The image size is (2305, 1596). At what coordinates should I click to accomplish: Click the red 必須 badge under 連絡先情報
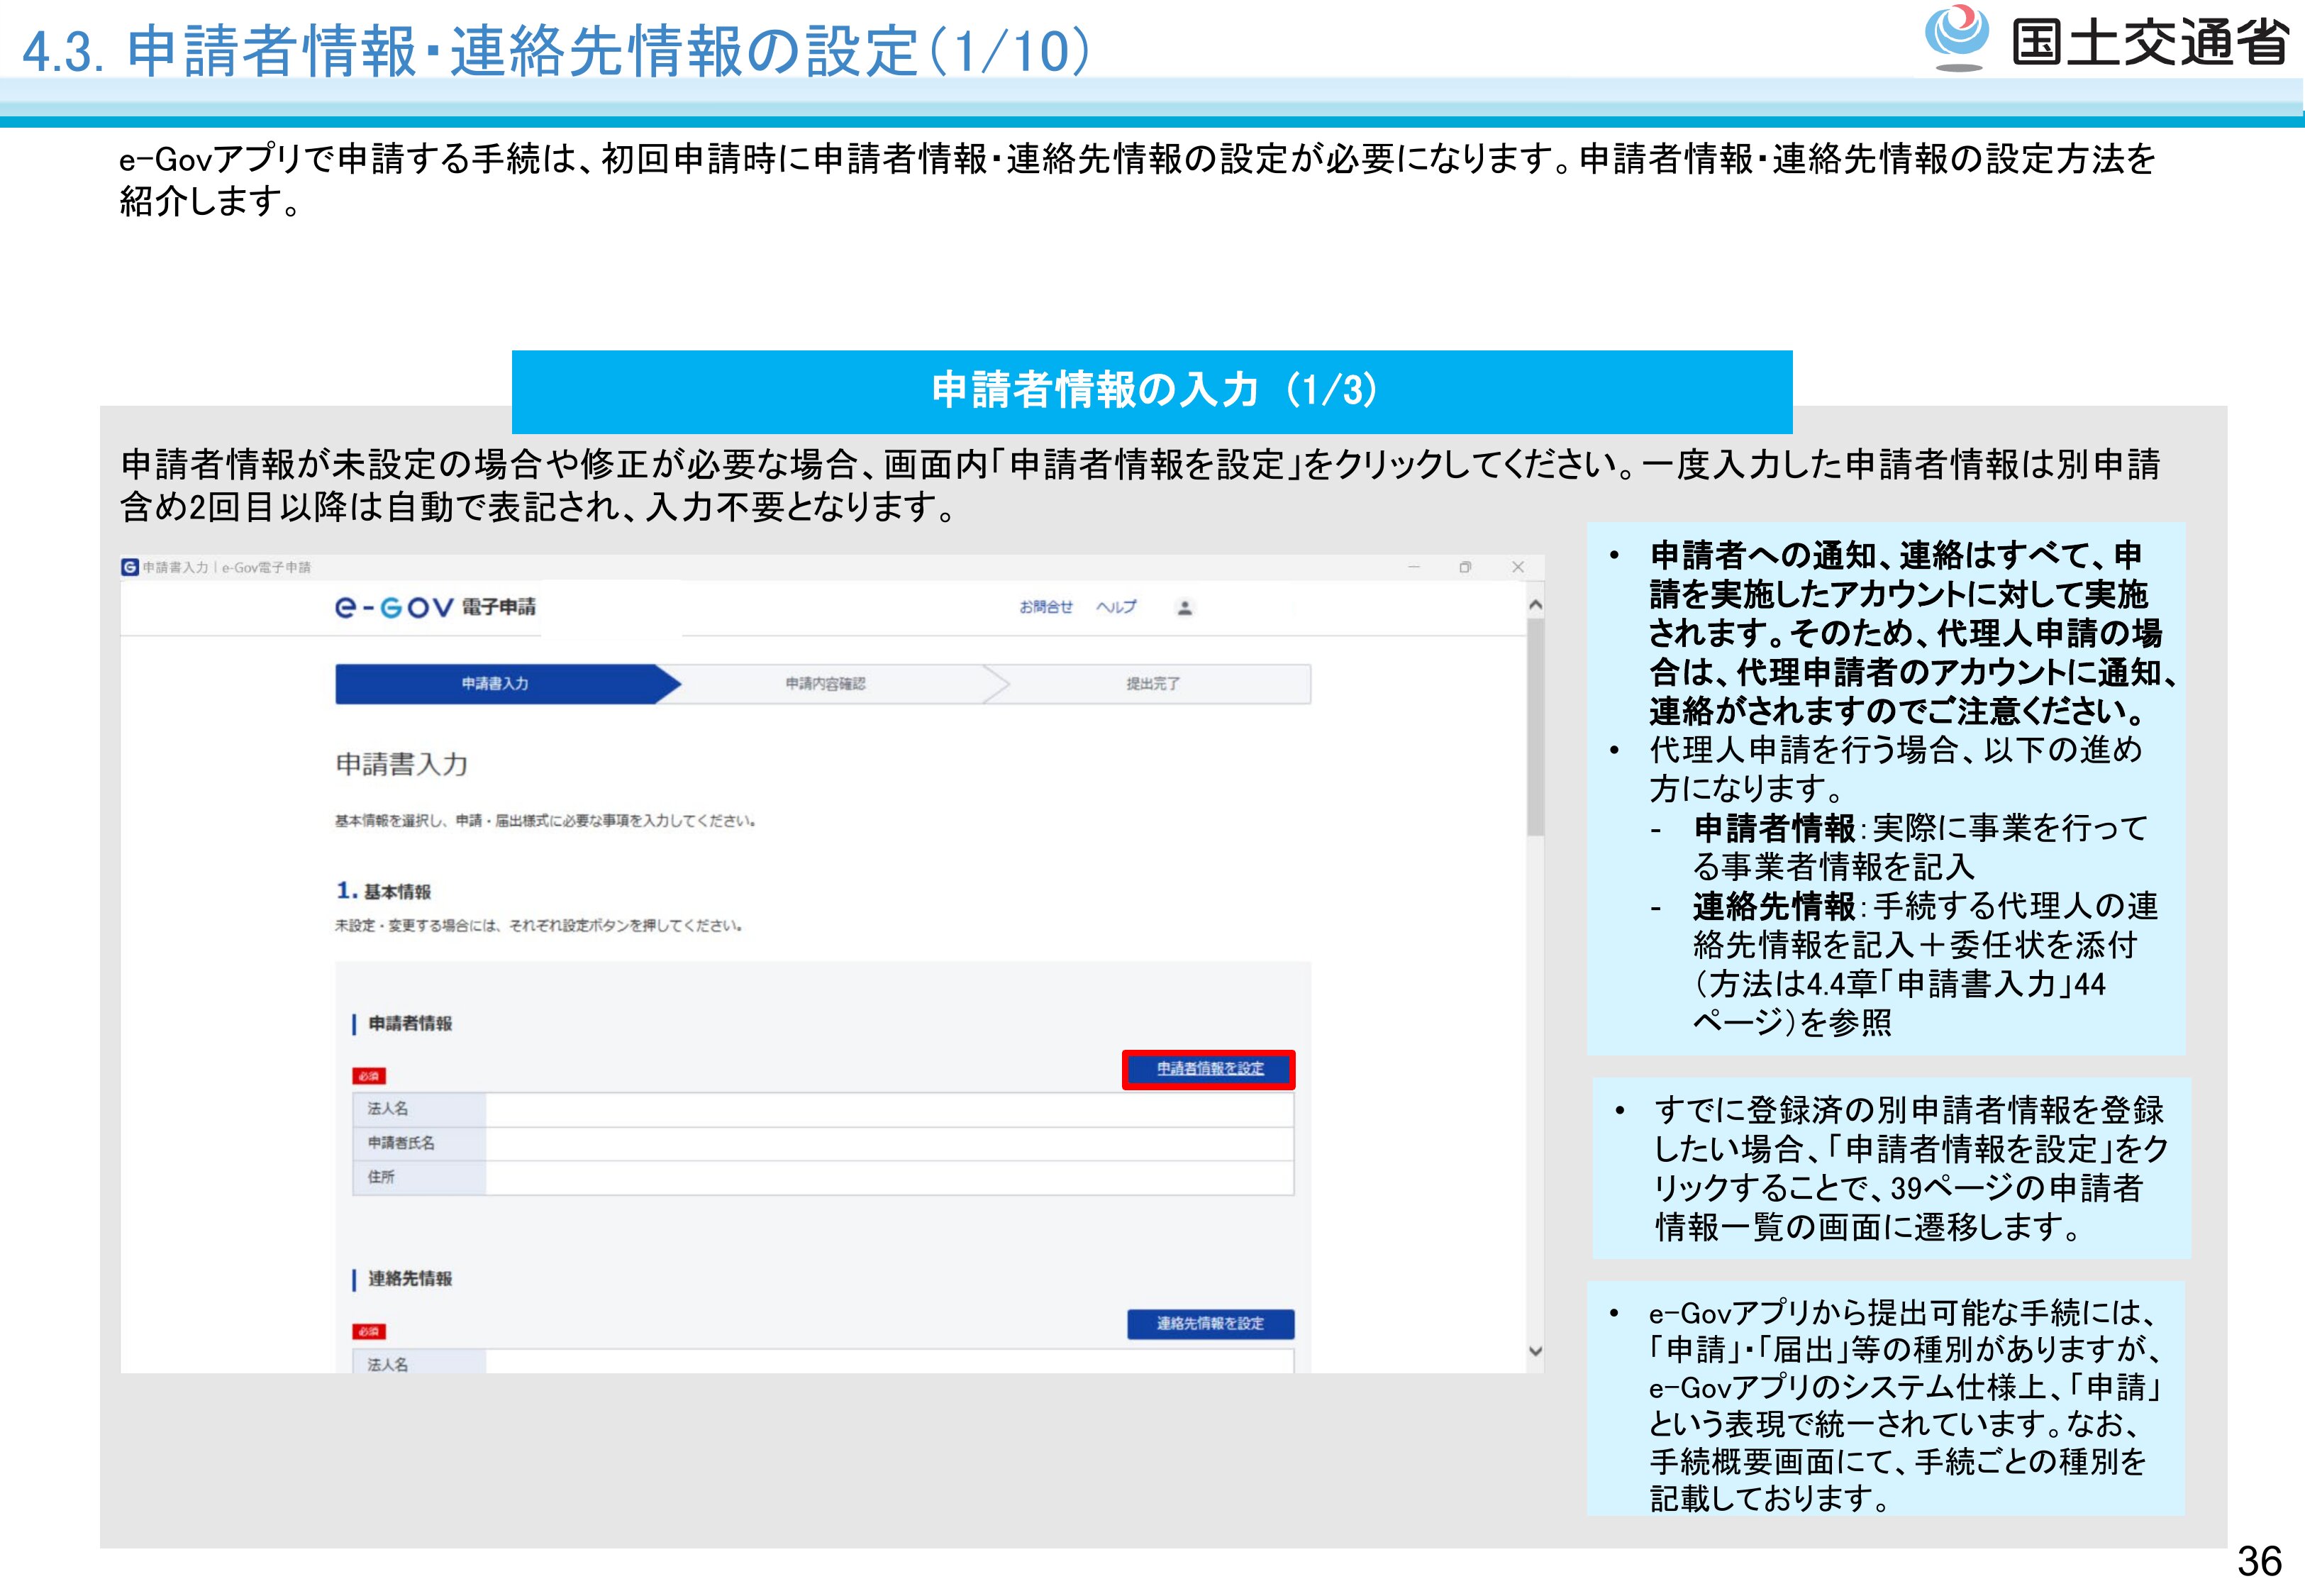(x=369, y=1331)
